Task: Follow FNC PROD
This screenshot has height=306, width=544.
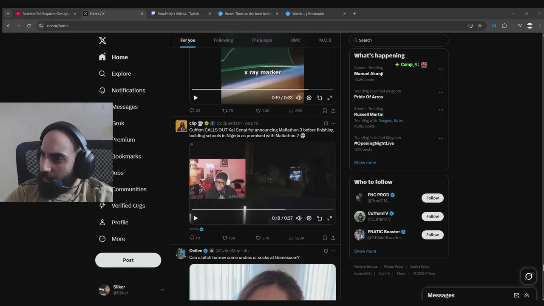Action: [433, 198]
